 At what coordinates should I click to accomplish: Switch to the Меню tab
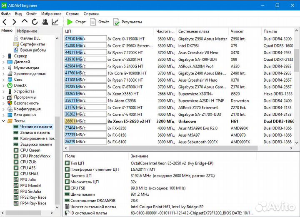(7, 30)
